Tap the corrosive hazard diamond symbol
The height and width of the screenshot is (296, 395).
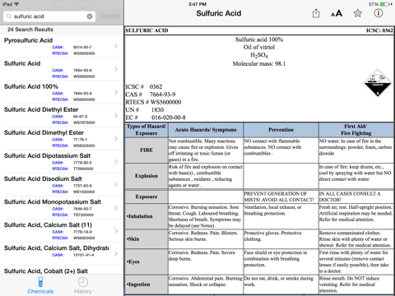(x=378, y=84)
